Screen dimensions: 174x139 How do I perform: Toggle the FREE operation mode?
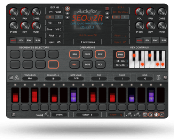pyautogui.click(x=87, y=54)
